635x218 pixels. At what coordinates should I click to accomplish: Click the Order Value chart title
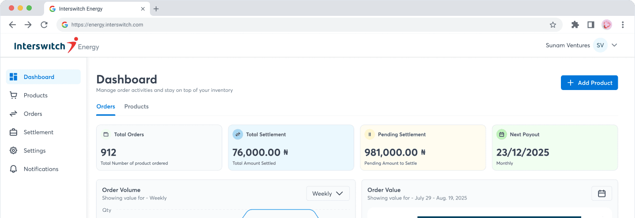point(384,190)
